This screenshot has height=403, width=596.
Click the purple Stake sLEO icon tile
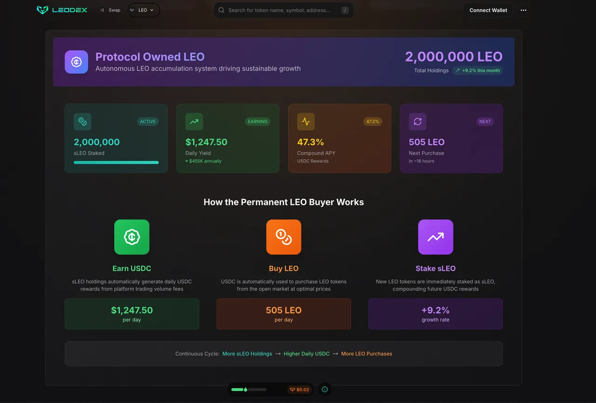(435, 237)
